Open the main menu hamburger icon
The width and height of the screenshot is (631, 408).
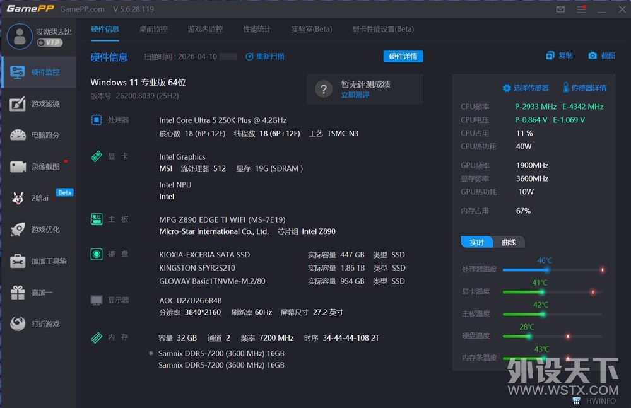point(581,9)
